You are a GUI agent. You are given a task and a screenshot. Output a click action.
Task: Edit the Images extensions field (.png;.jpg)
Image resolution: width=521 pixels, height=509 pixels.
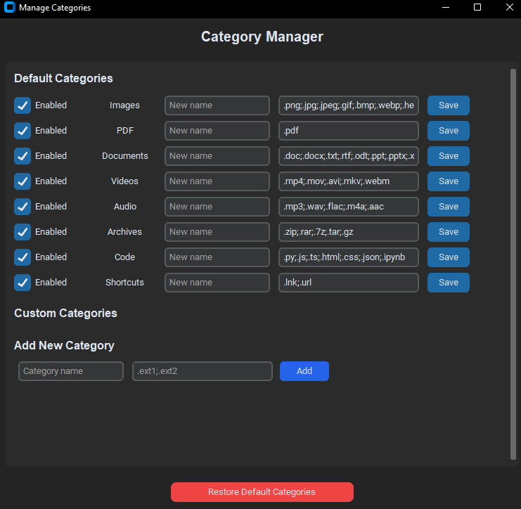[x=349, y=105]
